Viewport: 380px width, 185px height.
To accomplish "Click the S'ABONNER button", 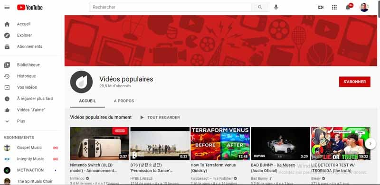I will pyautogui.click(x=354, y=82).
